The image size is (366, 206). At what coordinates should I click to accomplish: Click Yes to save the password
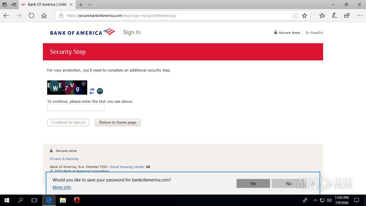click(x=253, y=183)
